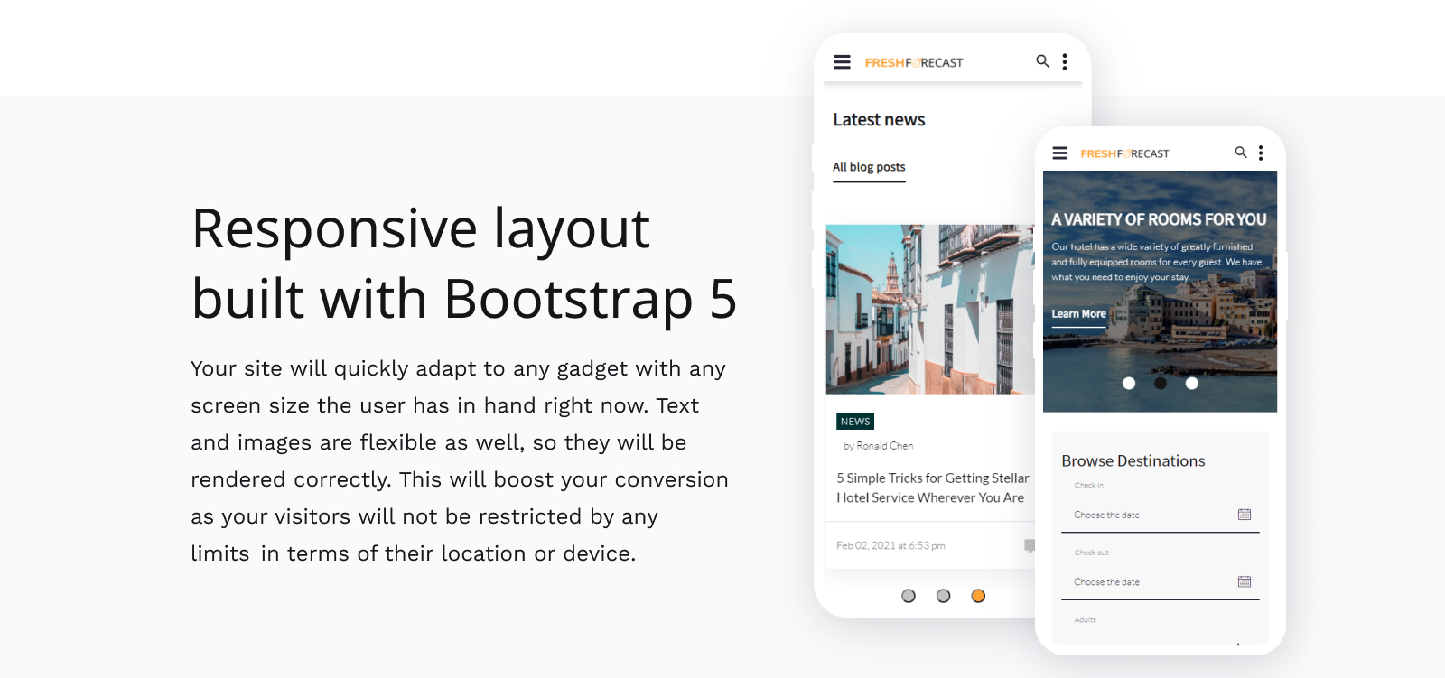Select dark middle hero slider dot

point(1161,384)
